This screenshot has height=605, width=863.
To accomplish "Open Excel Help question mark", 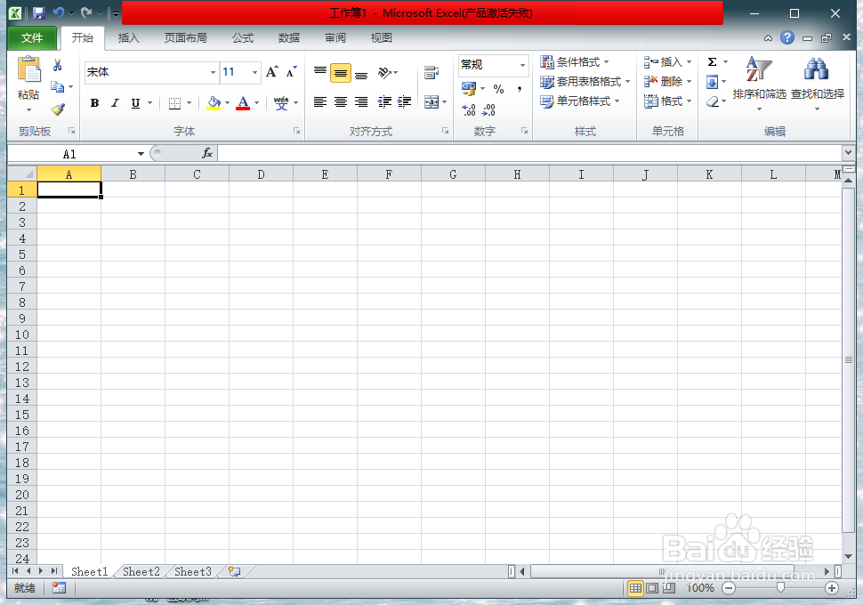I will click(787, 37).
